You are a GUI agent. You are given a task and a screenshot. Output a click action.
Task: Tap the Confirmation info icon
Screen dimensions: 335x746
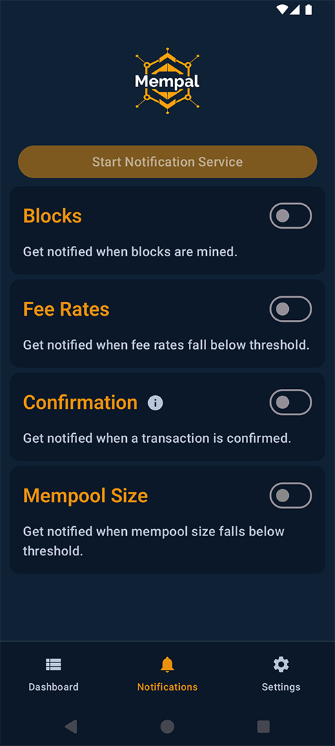click(x=155, y=403)
